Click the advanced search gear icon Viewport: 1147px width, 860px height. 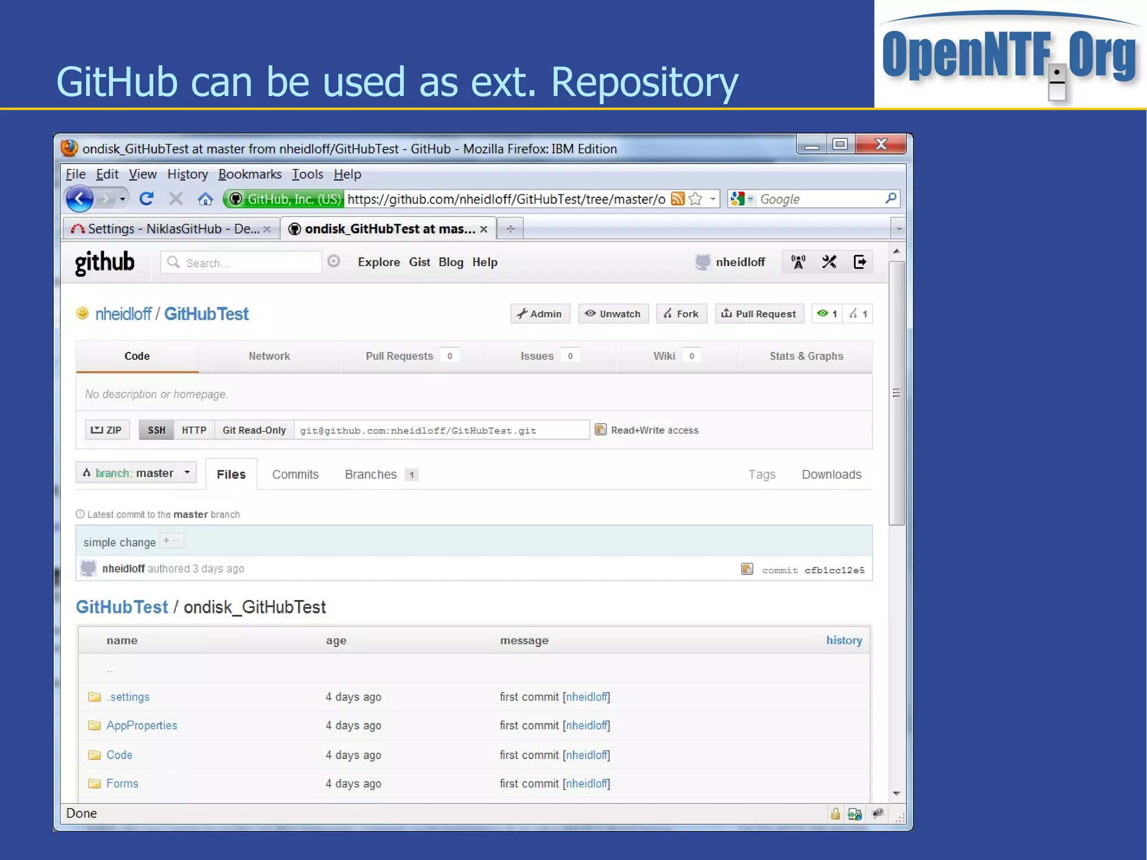[x=334, y=261]
